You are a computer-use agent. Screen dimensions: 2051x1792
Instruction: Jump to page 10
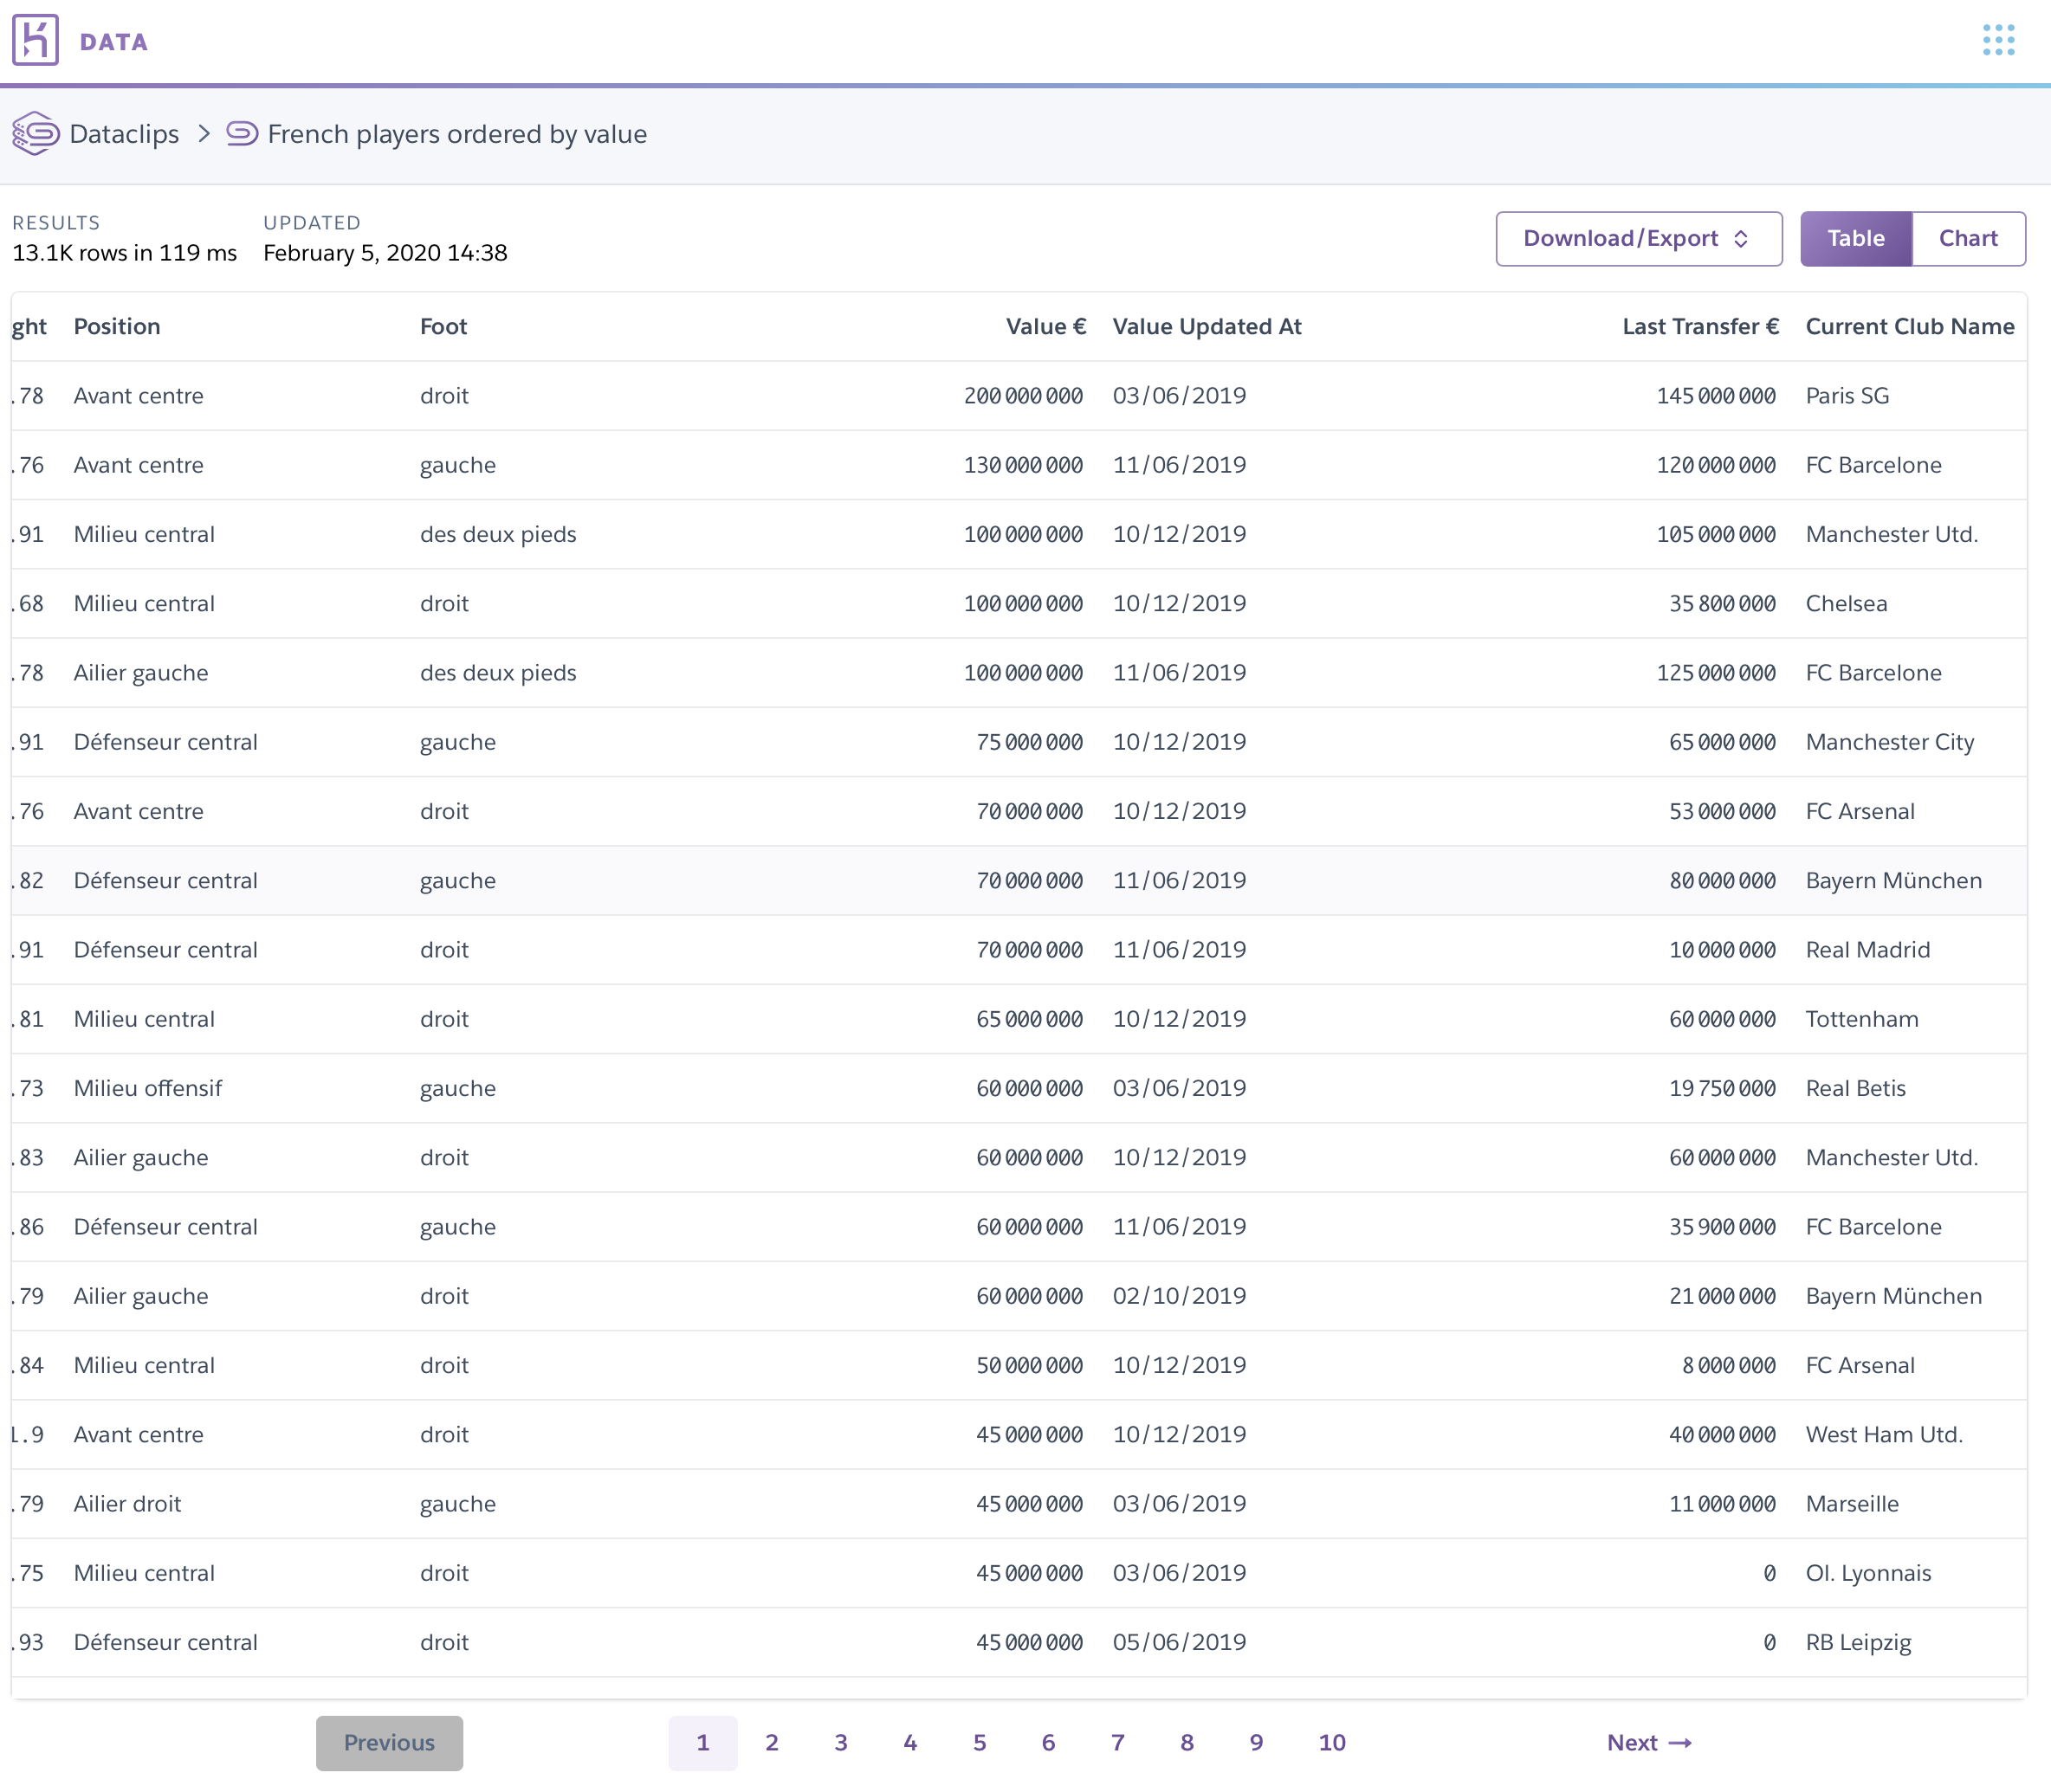(1330, 1742)
